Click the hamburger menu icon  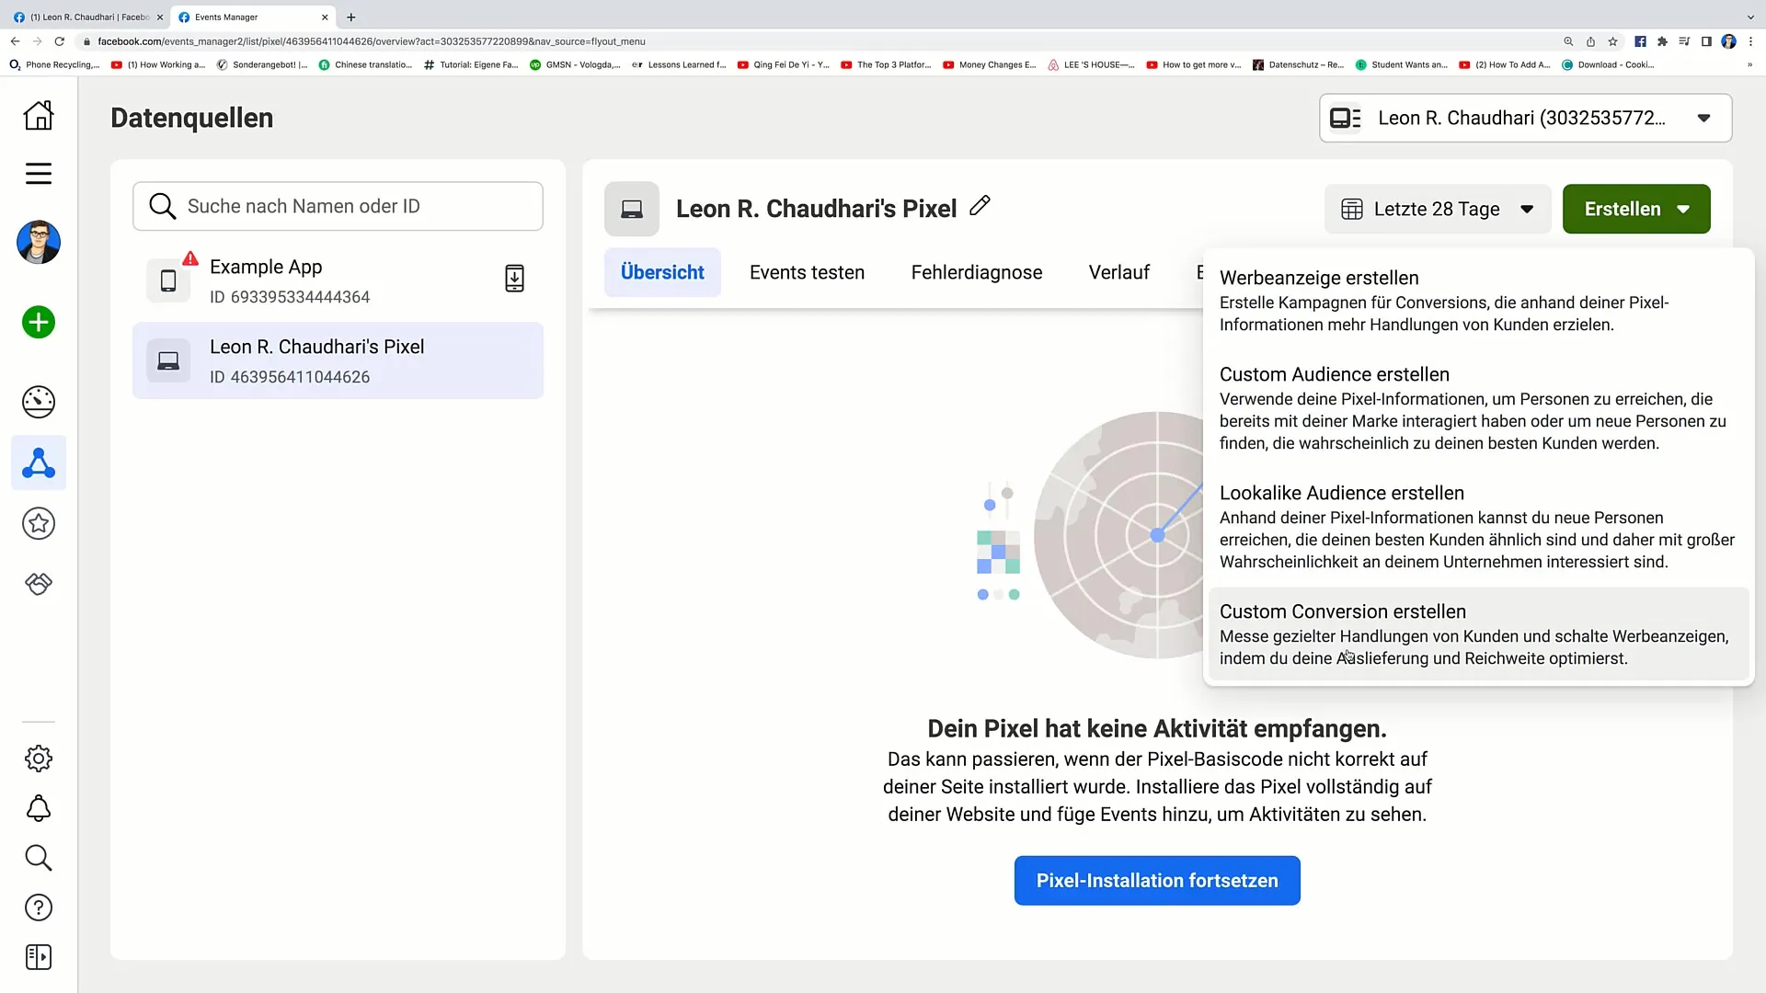[x=38, y=175]
